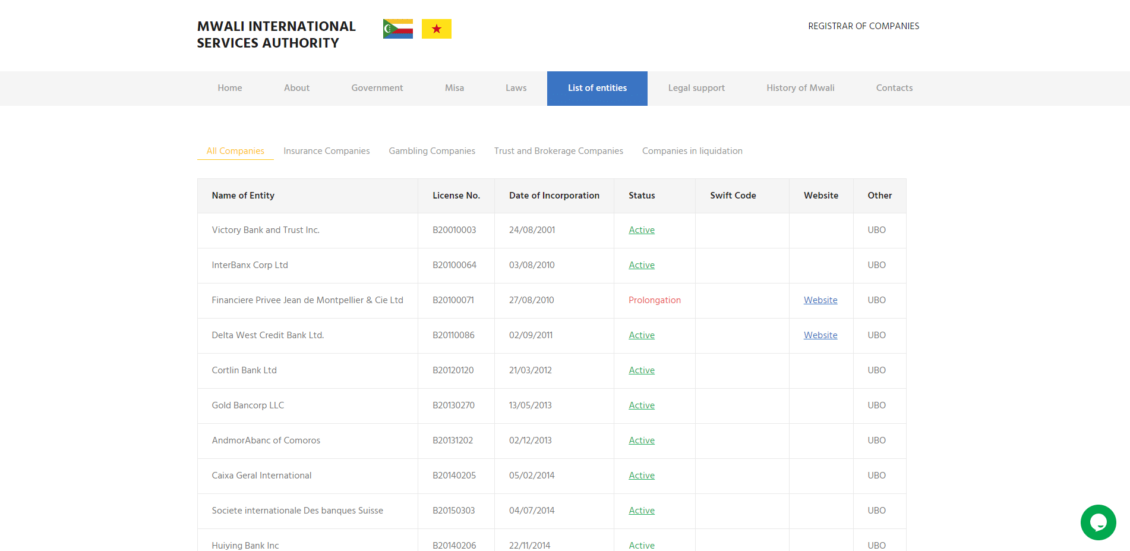Switch to Gambling Companies tab
This screenshot has height=551, width=1130.
(x=431, y=151)
